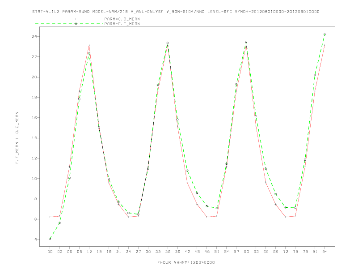Click the x-axis forecast hour label 27

tap(138, 252)
